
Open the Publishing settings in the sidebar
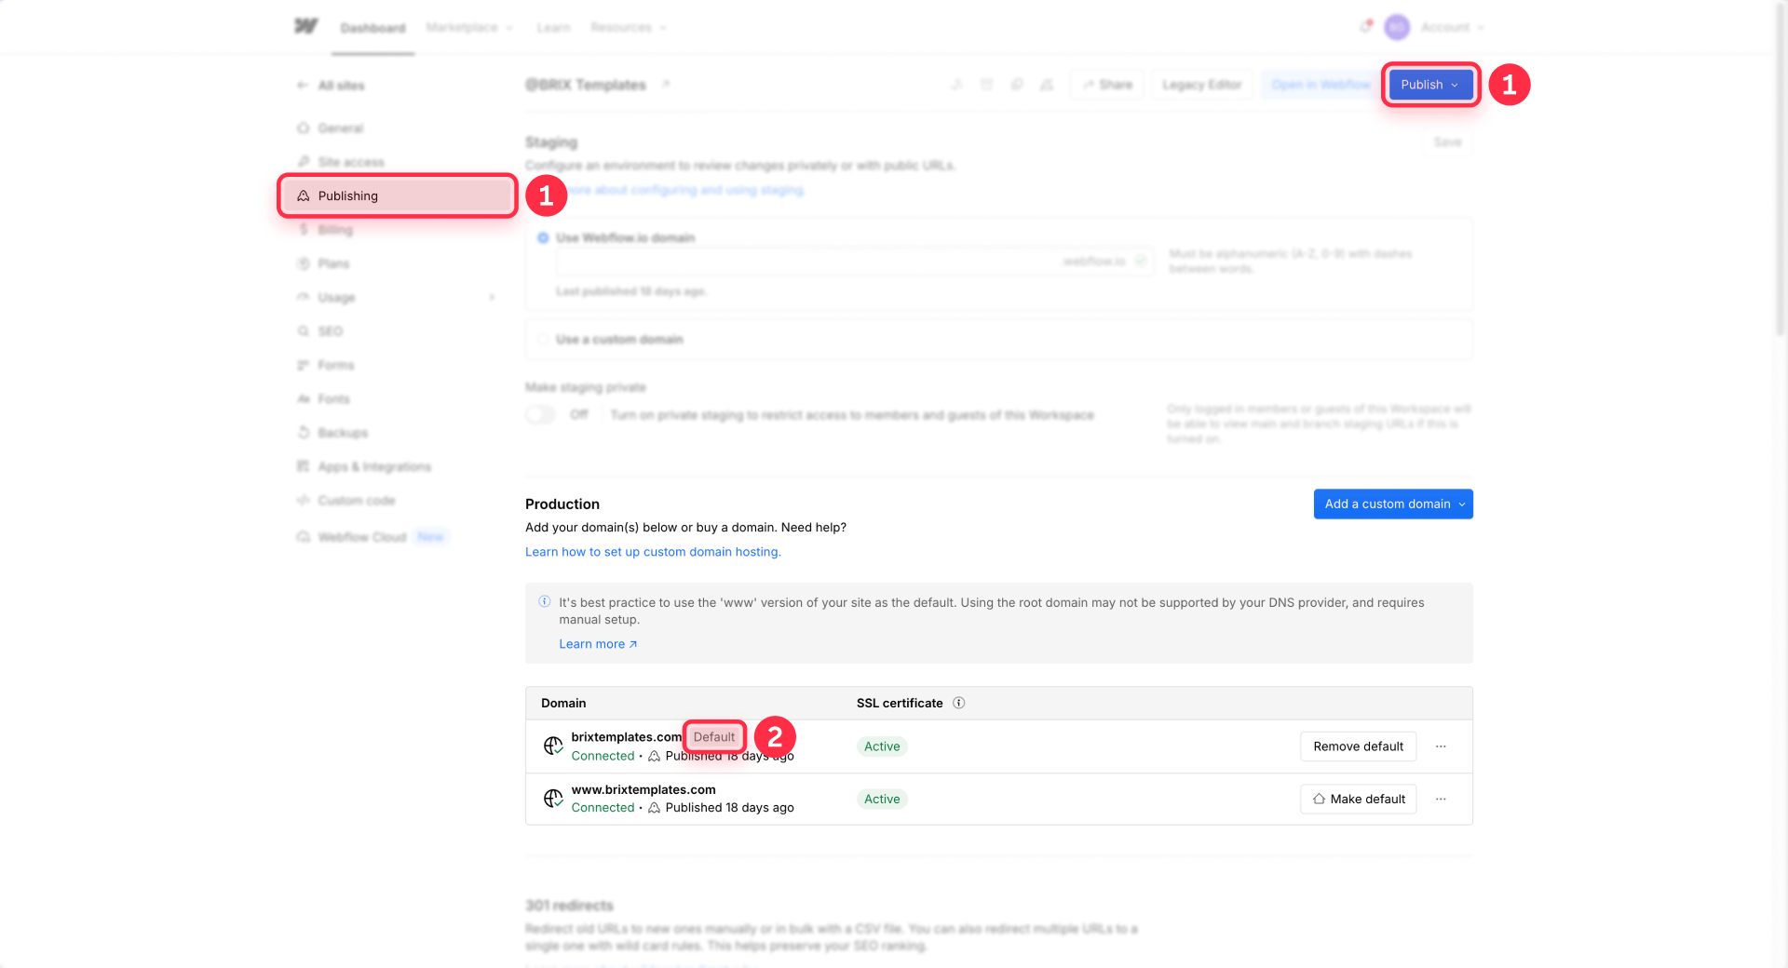click(398, 195)
